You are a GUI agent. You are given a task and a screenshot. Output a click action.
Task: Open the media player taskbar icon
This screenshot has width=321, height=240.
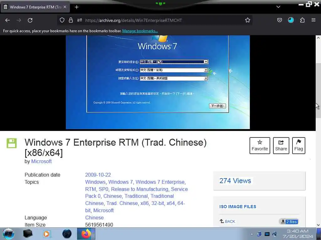(x=47, y=234)
